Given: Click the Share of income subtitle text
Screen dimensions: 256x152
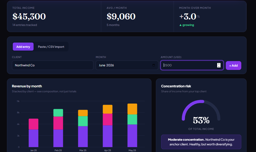Looking at the screenshot, I should [184, 91].
